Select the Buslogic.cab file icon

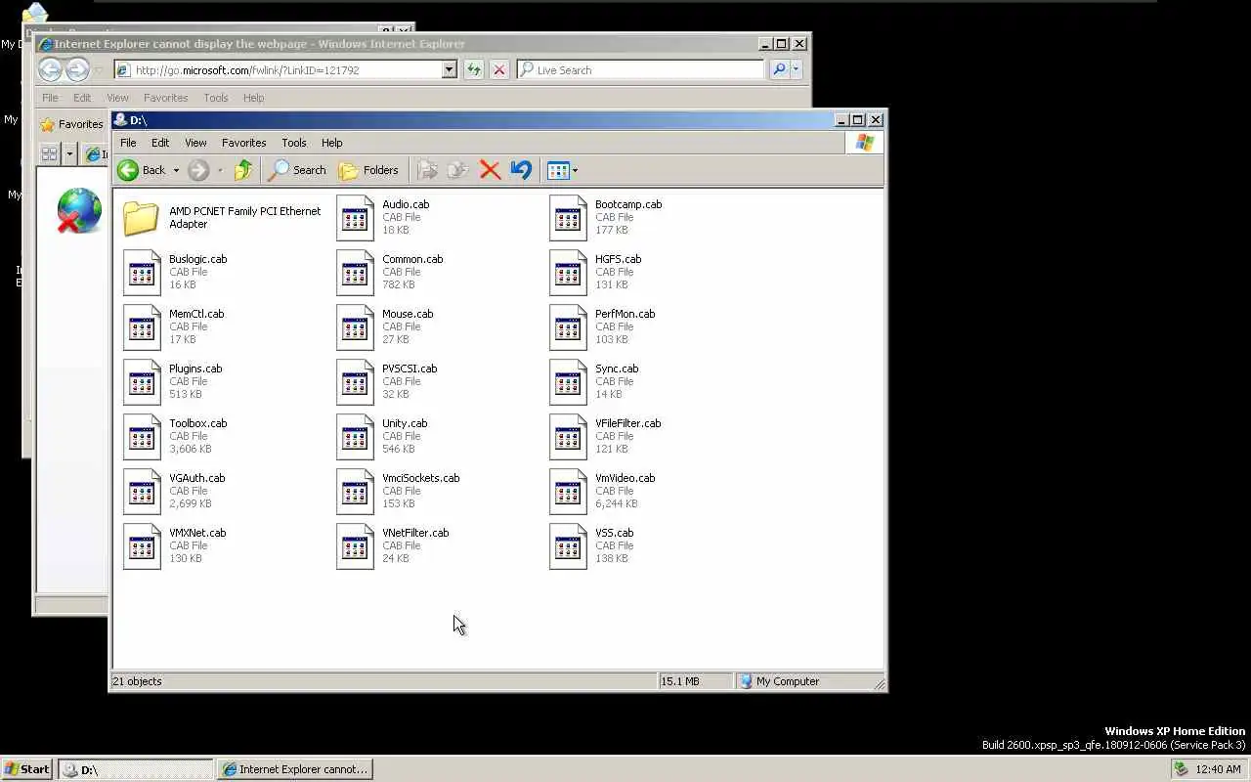(x=142, y=272)
